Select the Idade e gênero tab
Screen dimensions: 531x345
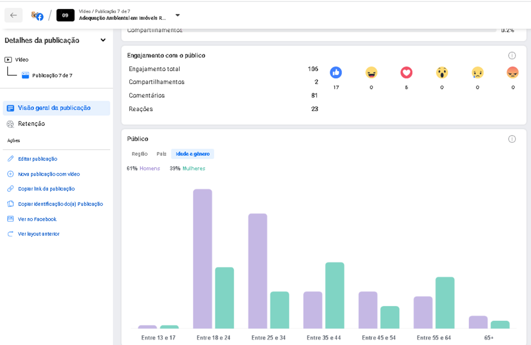click(192, 154)
